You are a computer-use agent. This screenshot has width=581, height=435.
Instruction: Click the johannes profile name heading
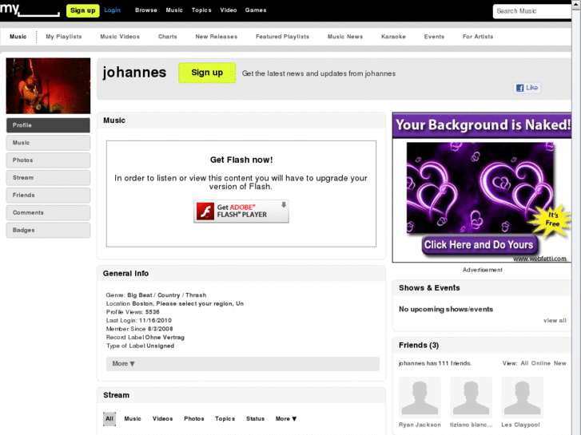[134, 72]
